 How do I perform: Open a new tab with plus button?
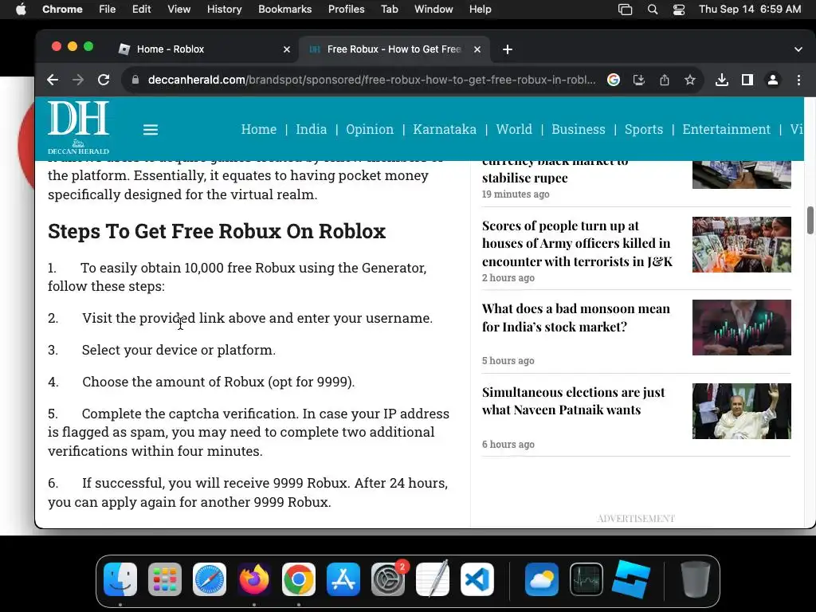click(x=508, y=49)
